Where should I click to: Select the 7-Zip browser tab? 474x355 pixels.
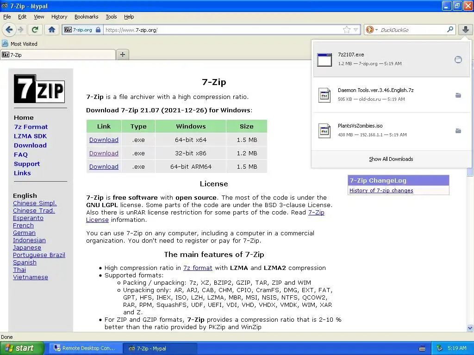pos(58,55)
